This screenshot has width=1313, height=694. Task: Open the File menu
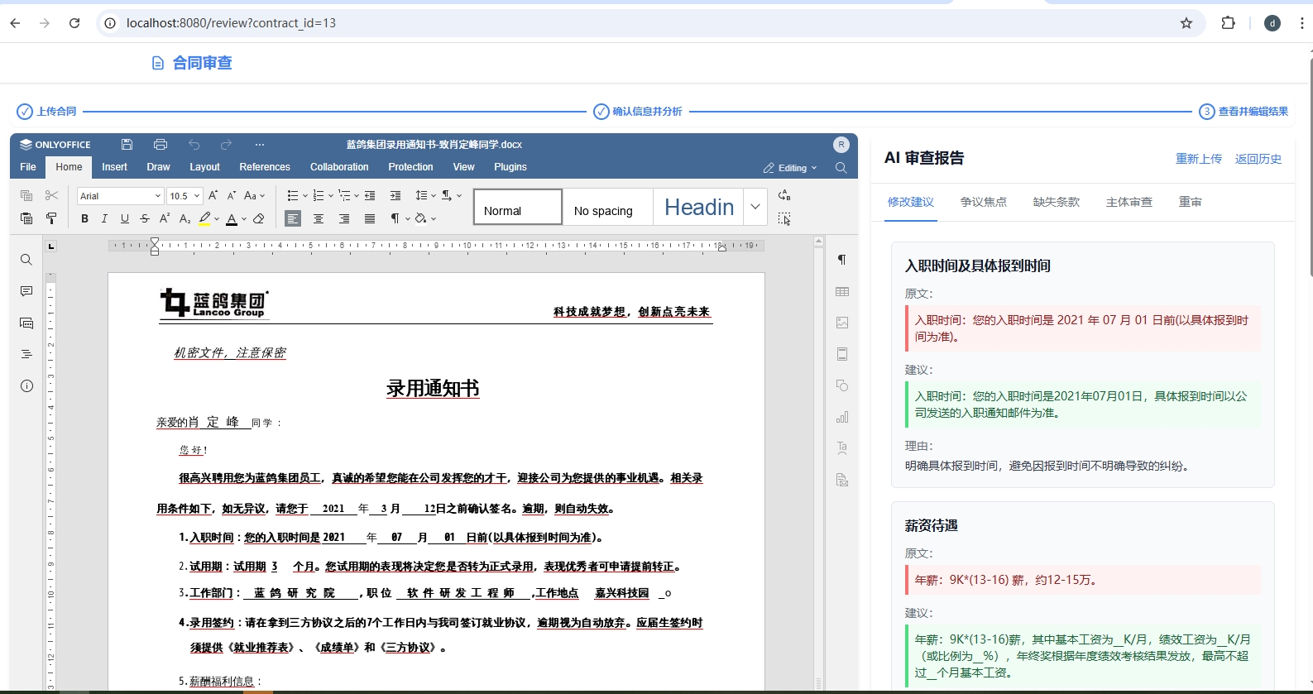coord(28,167)
